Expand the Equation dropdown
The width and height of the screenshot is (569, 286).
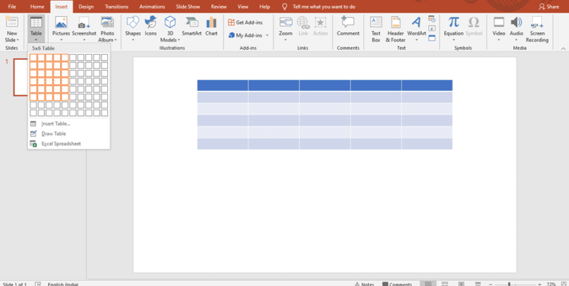(x=453, y=39)
